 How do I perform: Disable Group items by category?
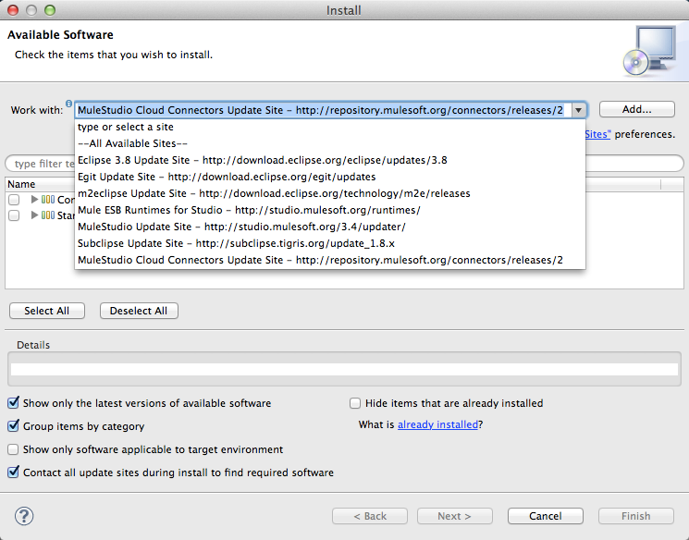14,426
